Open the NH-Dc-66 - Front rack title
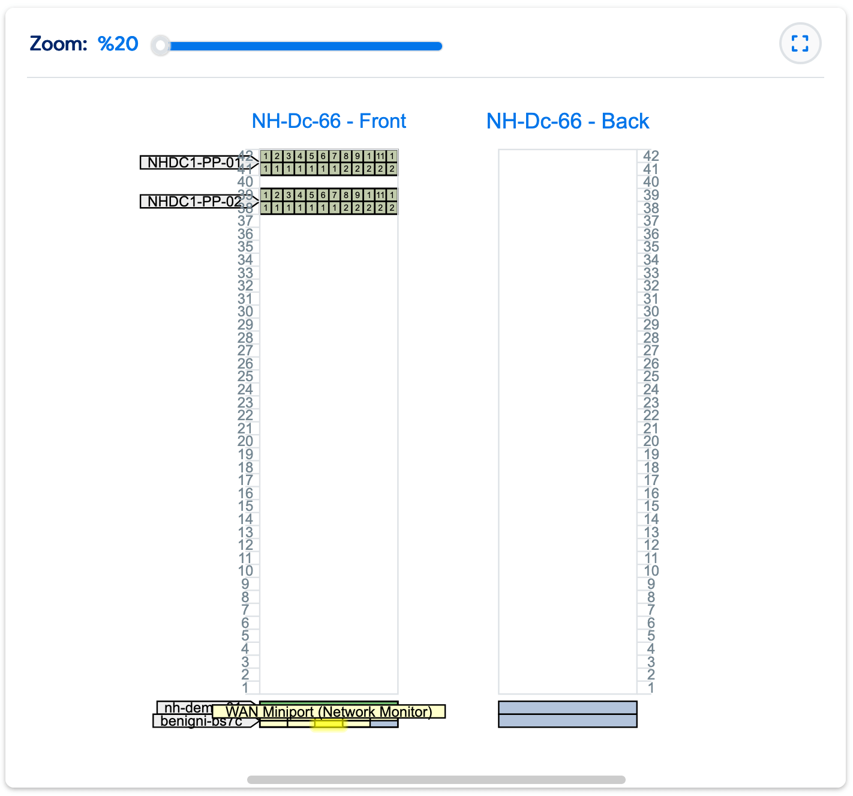The height and width of the screenshot is (796, 853). [x=329, y=121]
